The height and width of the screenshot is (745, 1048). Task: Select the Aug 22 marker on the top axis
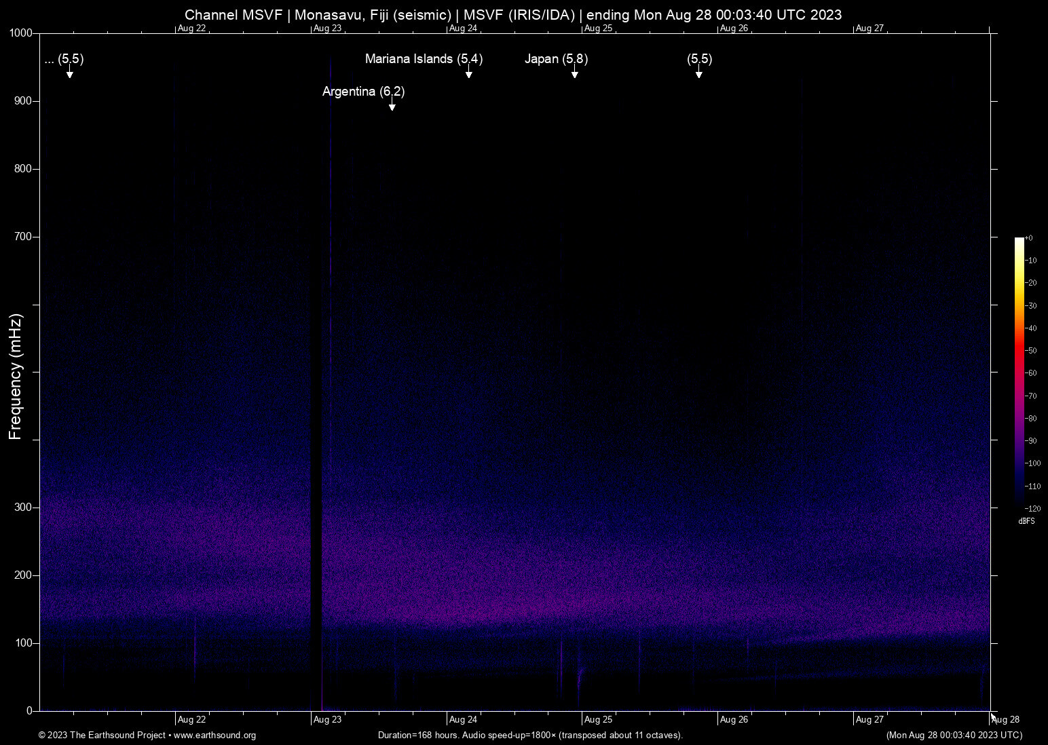pos(191,28)
